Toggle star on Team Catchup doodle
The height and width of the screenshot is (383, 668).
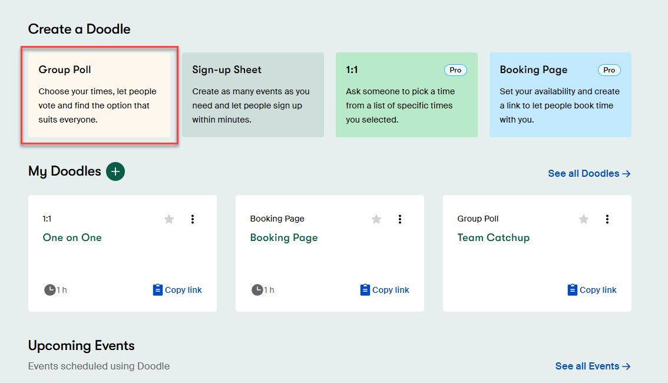(x=584, y=219)
